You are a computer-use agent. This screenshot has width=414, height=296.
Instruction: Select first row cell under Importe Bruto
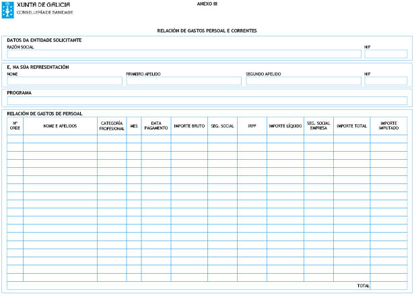click(189, 139)
